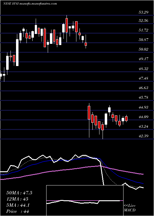Select the 49.17 price axis label
This screenshot has width=154, height=216.
pos(143,59)
